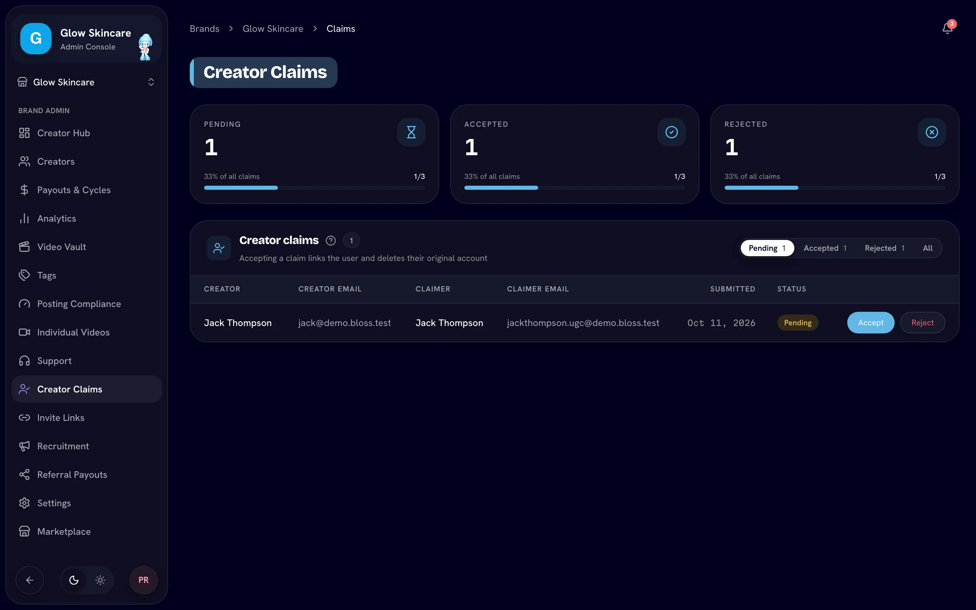Image resolution: width=976 pixels, height=610 pixels.
Task: Click email jackthompson.ugc@demo.bloss.test
Action: (583, 323)
